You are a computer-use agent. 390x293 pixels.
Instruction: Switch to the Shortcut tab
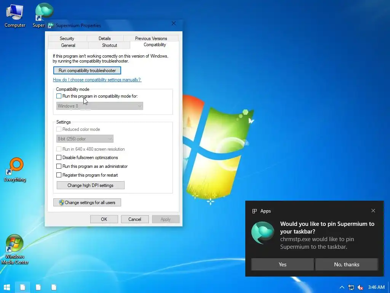tap(109, 45)
